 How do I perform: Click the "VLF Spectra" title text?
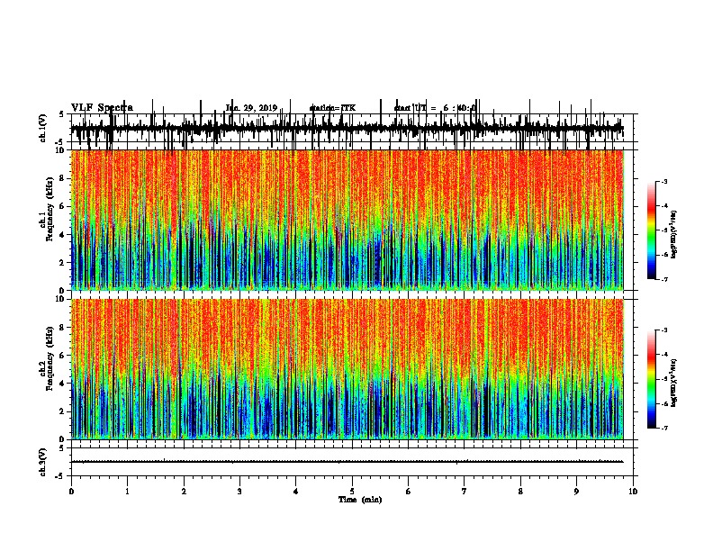coord(102,108)
